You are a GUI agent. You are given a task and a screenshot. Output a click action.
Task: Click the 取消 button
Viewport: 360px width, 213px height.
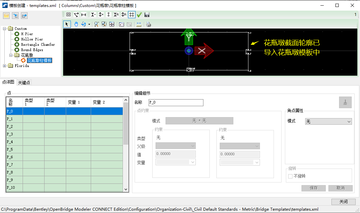340,188
